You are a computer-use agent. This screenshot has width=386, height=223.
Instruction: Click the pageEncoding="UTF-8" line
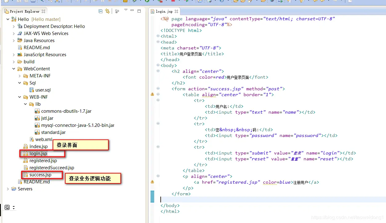tap(202, 25)
